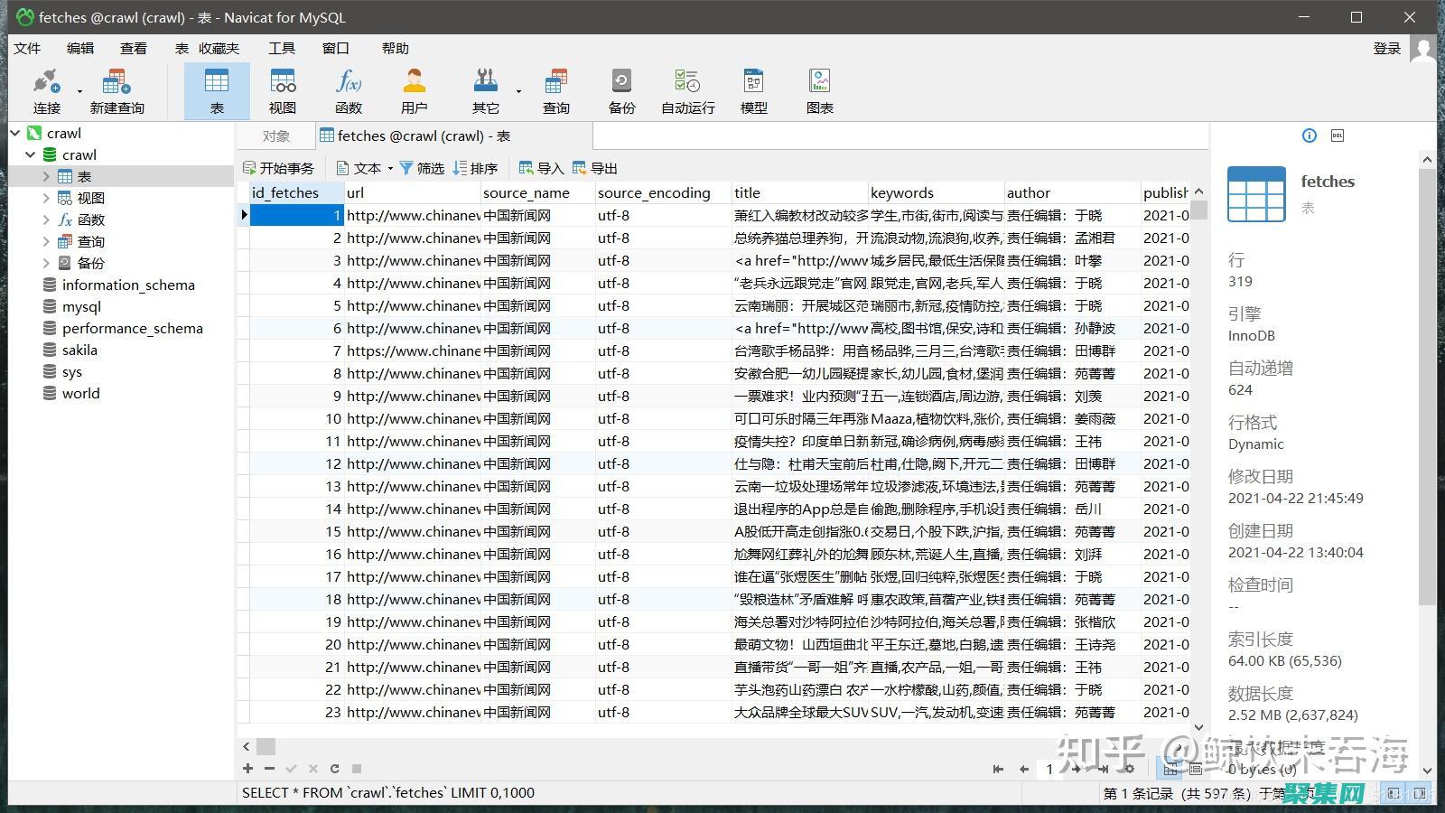Switch to the 对象 (Objects) tab
Viewport: 1445px width, 813px height.
click(x=276, y=135)
